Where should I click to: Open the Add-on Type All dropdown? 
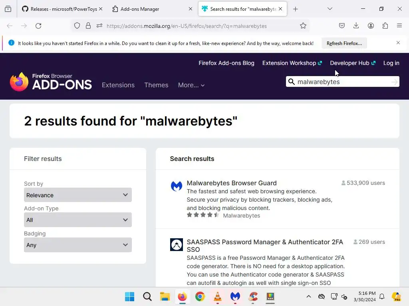78,220
